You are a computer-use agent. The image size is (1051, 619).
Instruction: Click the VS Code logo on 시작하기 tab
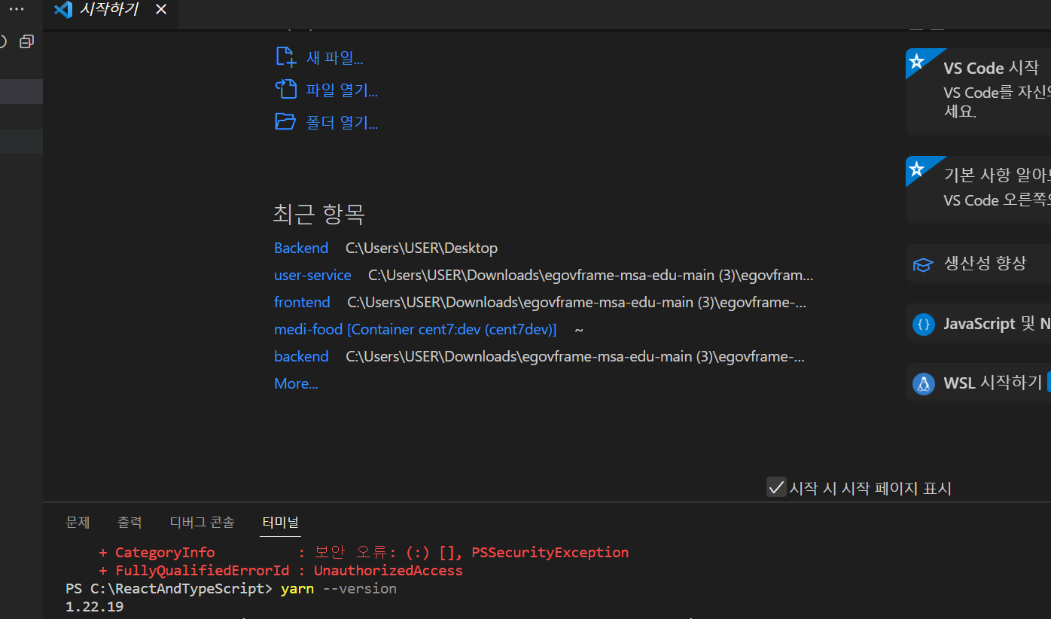tap(63, 10)
